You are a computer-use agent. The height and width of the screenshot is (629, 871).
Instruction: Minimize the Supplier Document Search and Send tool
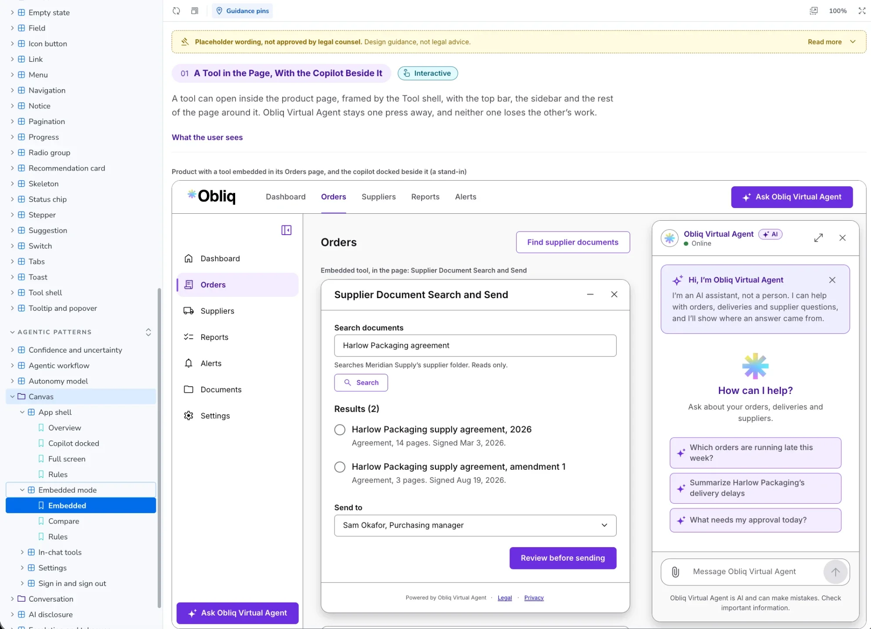(590, 295)
